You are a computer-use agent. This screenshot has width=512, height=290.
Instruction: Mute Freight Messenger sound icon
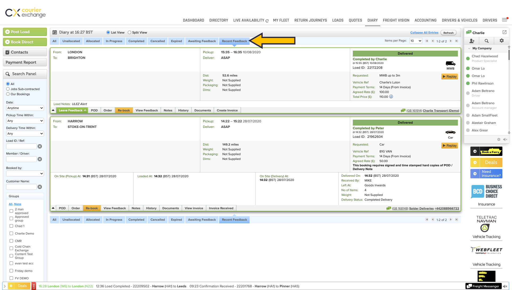coord(505,286)
